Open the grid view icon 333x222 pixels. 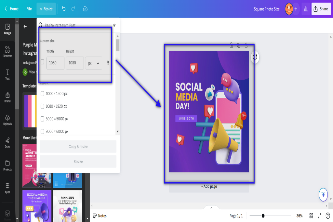click(311, 216)
